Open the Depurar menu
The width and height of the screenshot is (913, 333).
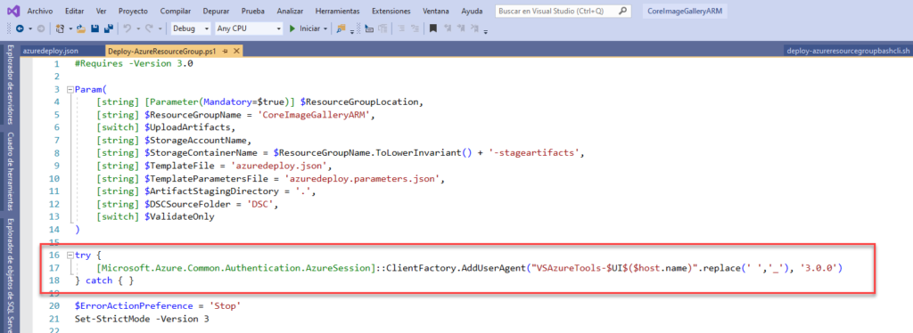216,11
